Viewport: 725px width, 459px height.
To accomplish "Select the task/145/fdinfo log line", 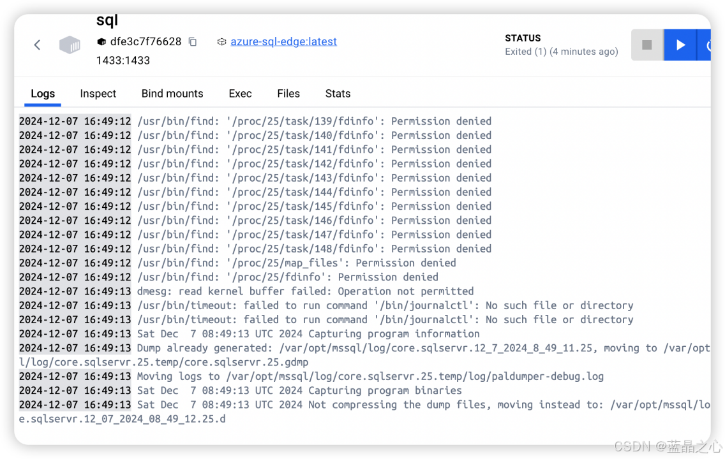I will click(255, 207).
